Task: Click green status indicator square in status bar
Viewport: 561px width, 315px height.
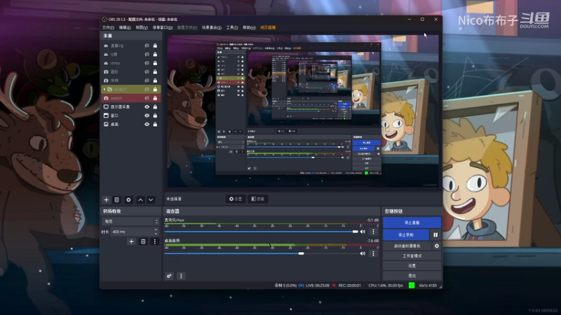Action: 412,286
